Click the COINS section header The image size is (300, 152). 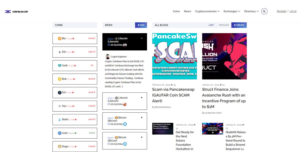75,25
